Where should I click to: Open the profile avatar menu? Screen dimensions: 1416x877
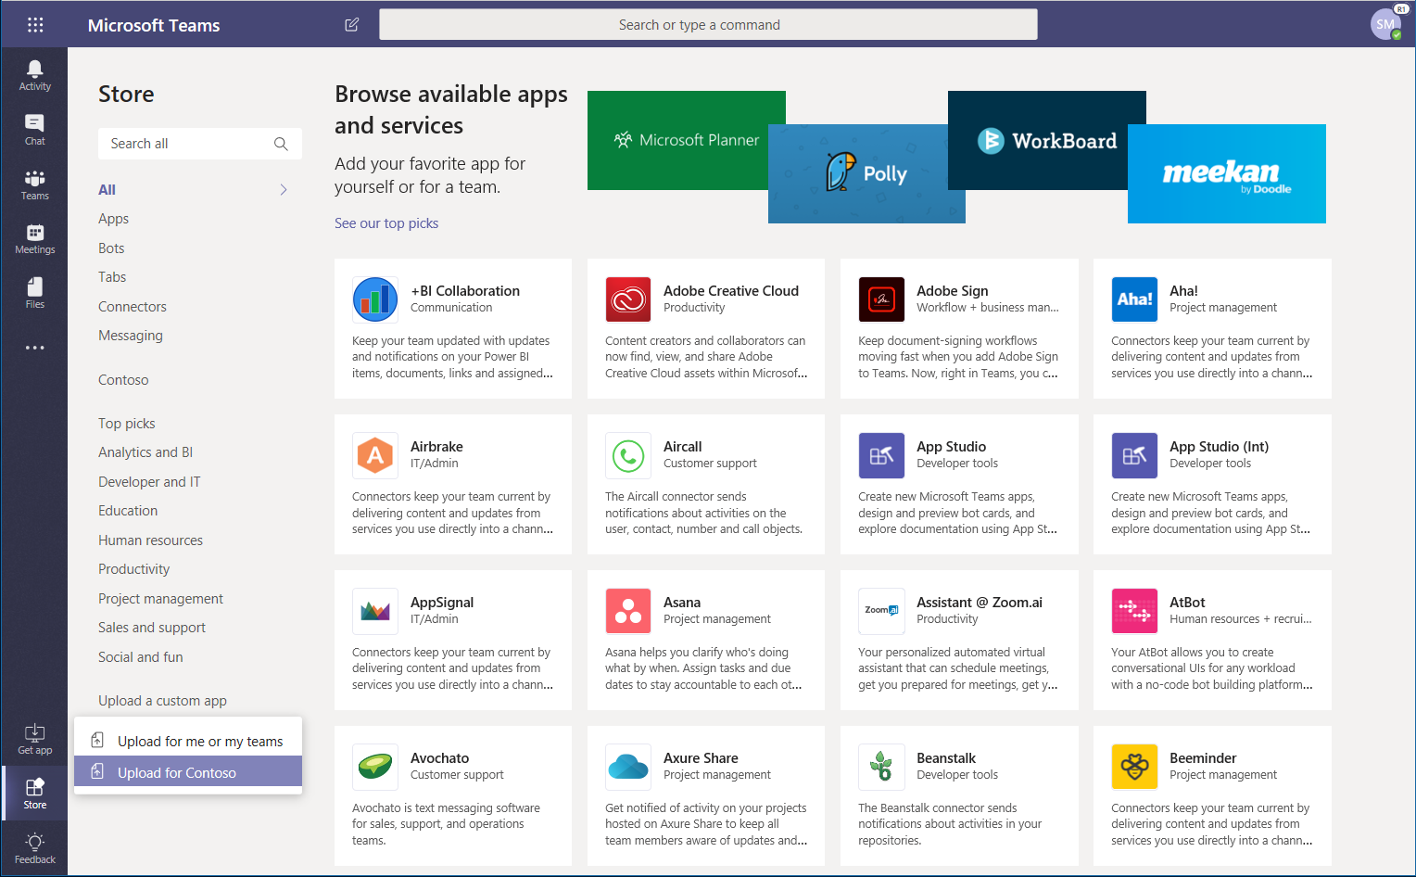[x=1385, y=25]
